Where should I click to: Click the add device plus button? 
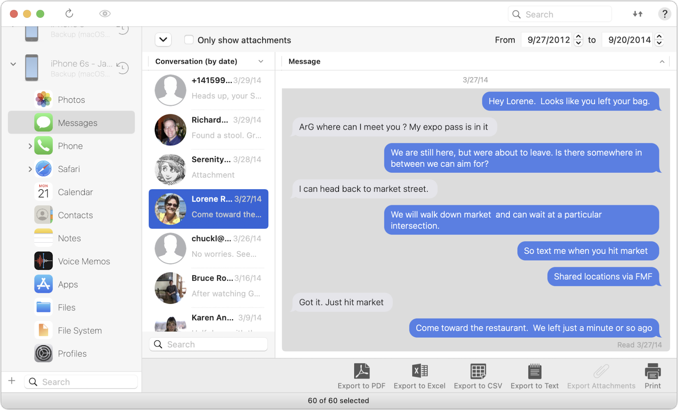pyautogui.click(x=12, y=381)
